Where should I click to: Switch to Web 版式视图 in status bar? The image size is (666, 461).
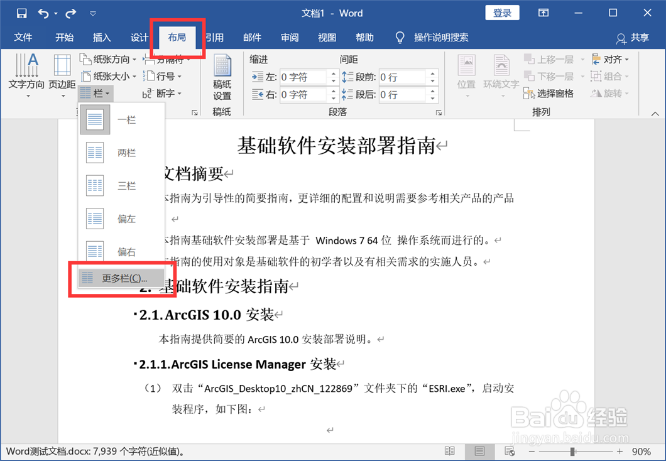pyautogui.click(x=509, y=451)
